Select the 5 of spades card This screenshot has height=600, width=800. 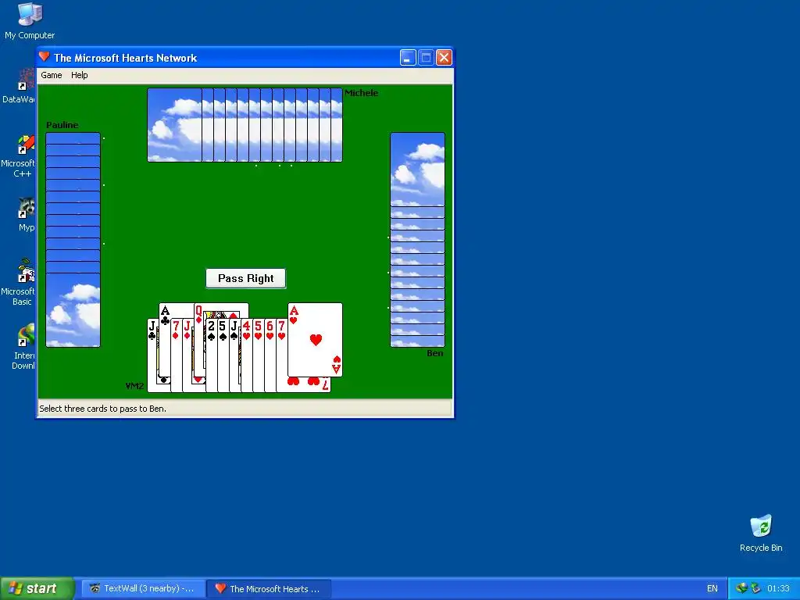click(223, 355)
